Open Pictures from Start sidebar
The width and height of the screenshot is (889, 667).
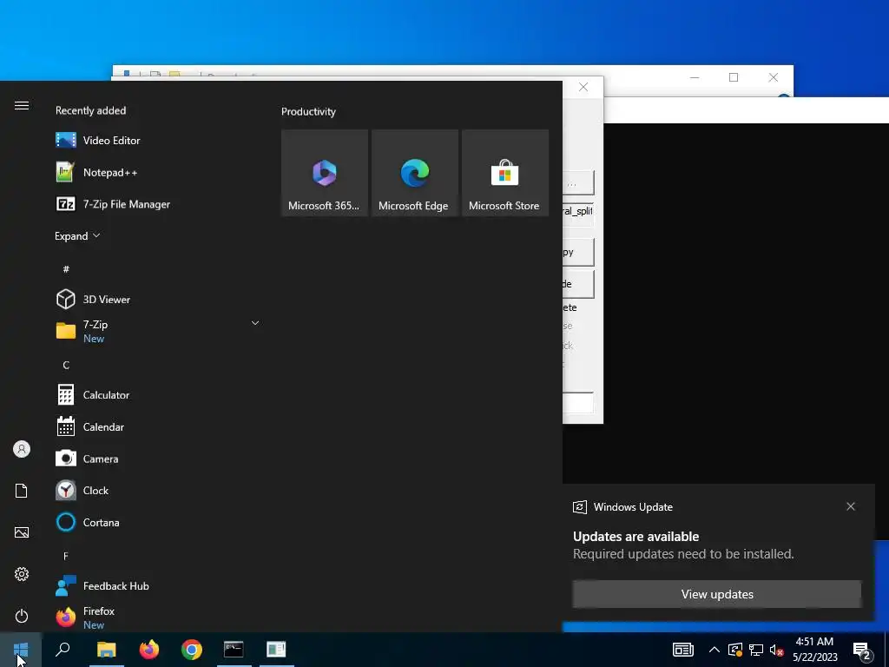[x=22, y=532]
